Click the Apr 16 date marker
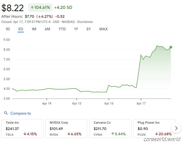Viewport: 182px width, 143px height. pyautogui.click(x=109, y=103)
